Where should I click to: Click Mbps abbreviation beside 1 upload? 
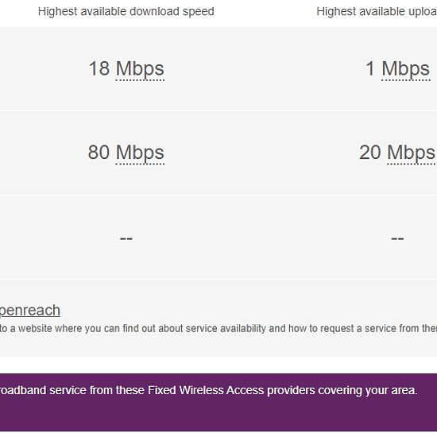point(406,69)
